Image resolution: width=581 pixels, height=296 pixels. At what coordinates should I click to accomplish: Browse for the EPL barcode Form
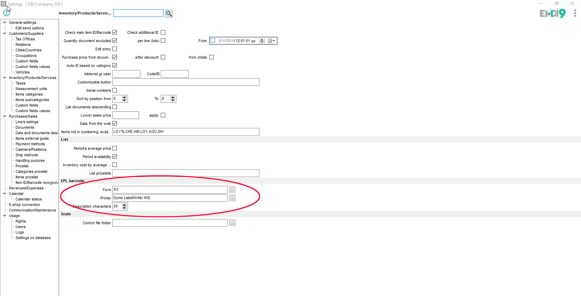[232, 190]
